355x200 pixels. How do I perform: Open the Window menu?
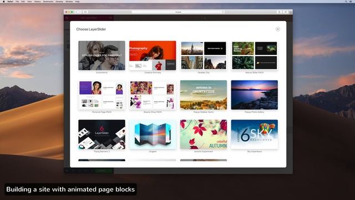(69, 1)
